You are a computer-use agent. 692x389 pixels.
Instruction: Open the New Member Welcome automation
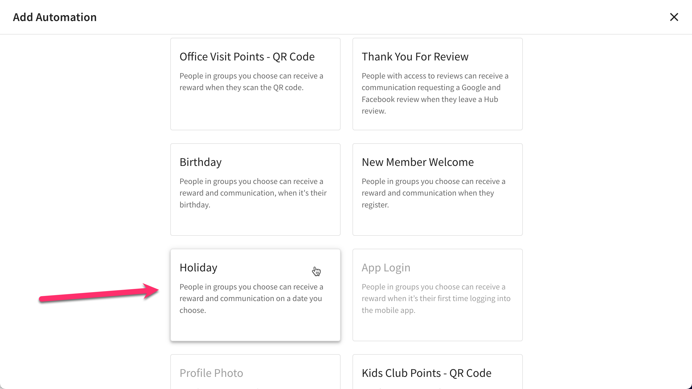coord(437,189)
